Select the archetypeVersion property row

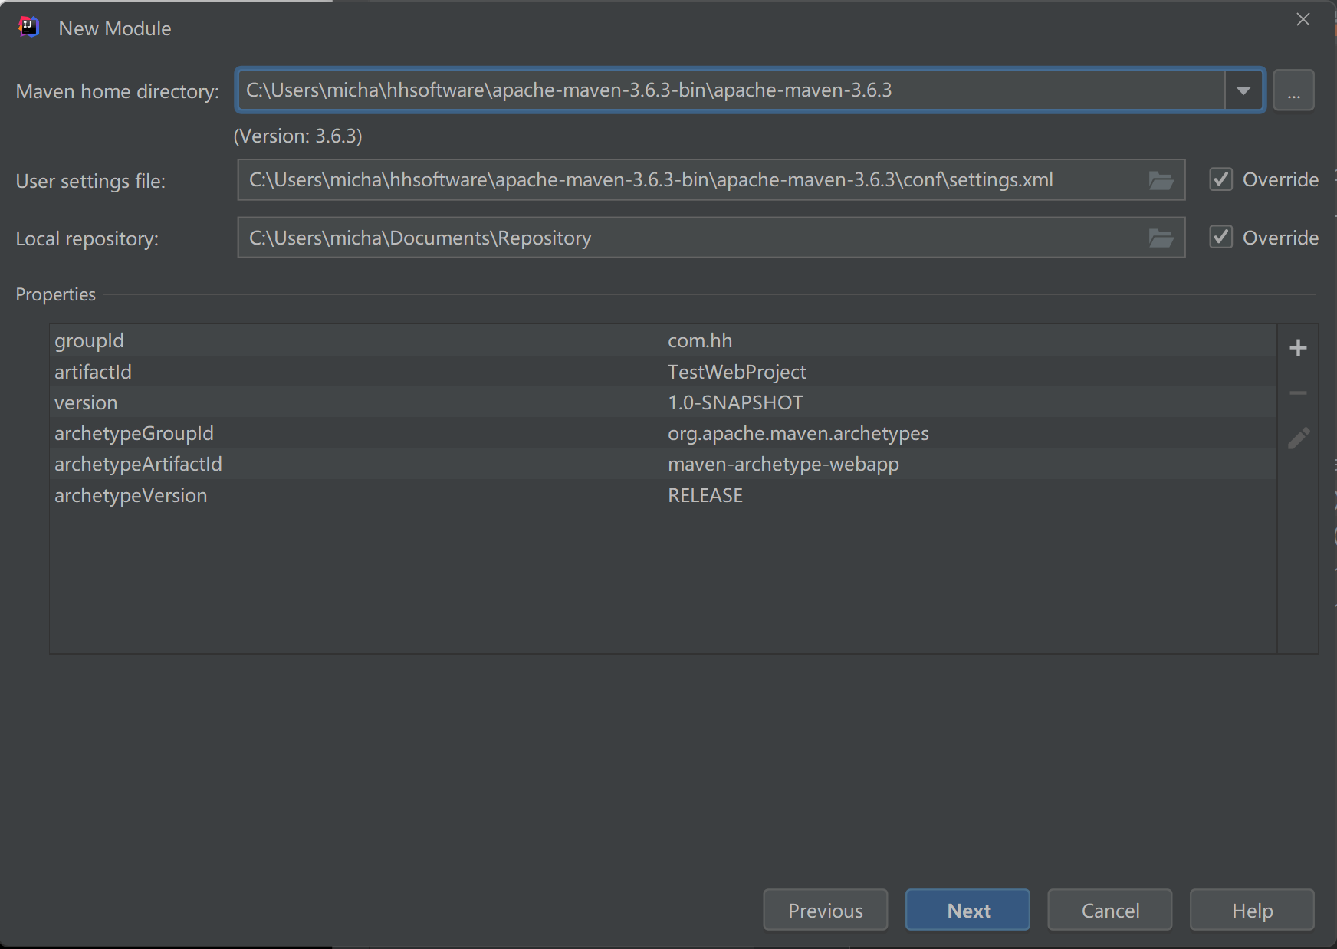coord(663,495)
